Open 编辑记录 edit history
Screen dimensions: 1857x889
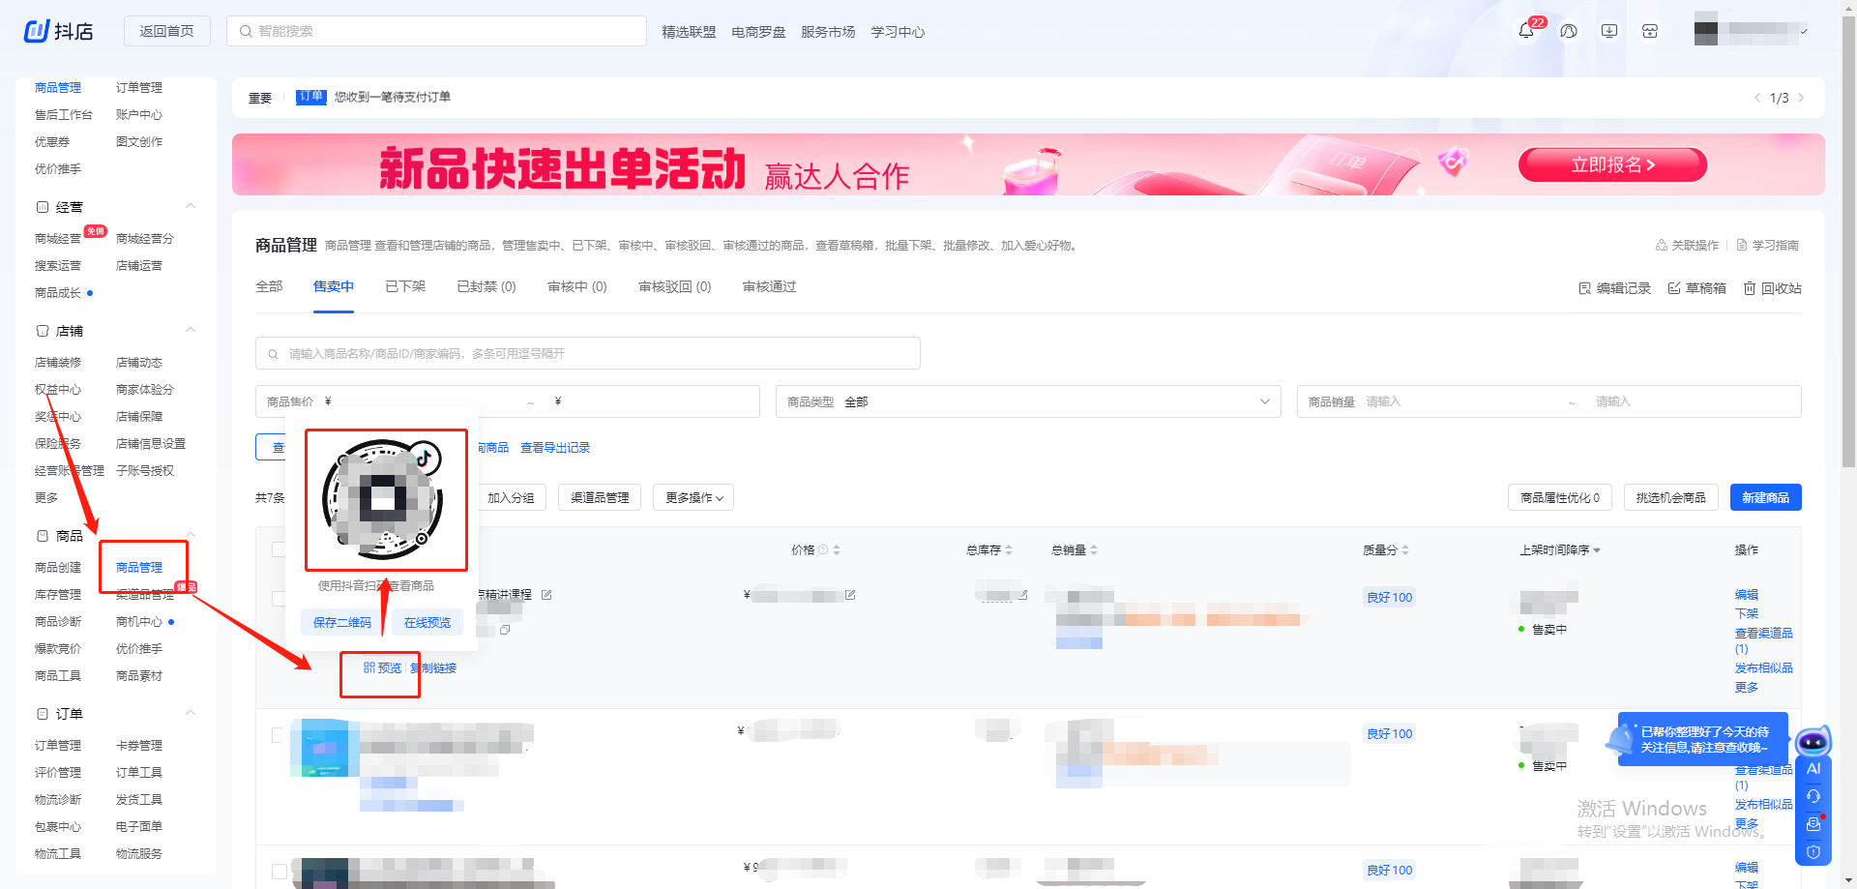pos(1614,288)
